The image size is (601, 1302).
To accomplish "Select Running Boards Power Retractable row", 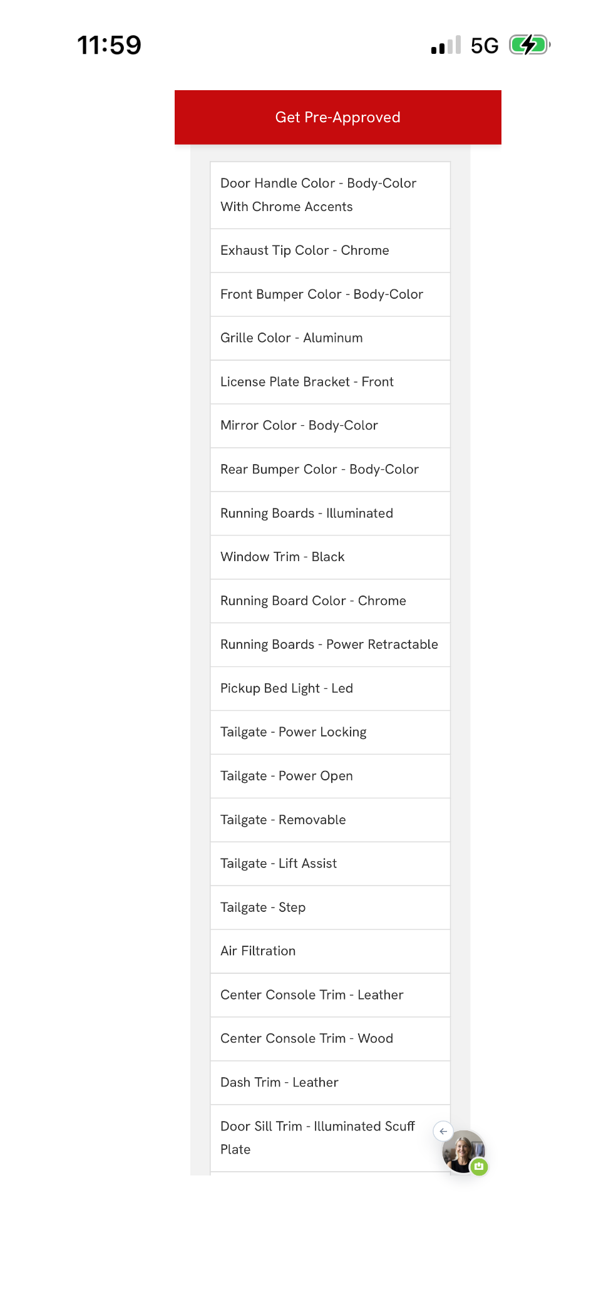I will tap(330, 645).
